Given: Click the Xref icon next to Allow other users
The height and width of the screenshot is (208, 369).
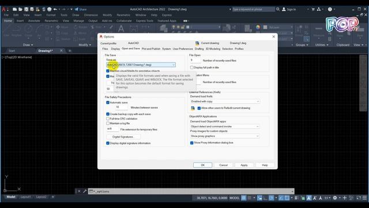Looking at the screenshot, I should 193,108.
